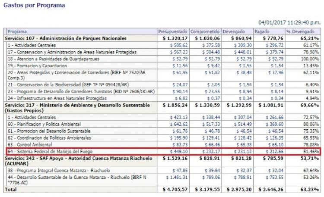
Task: Click the $ 3.179,55 total comprometido
Action: pyautogui.click(x=207, y=189)
